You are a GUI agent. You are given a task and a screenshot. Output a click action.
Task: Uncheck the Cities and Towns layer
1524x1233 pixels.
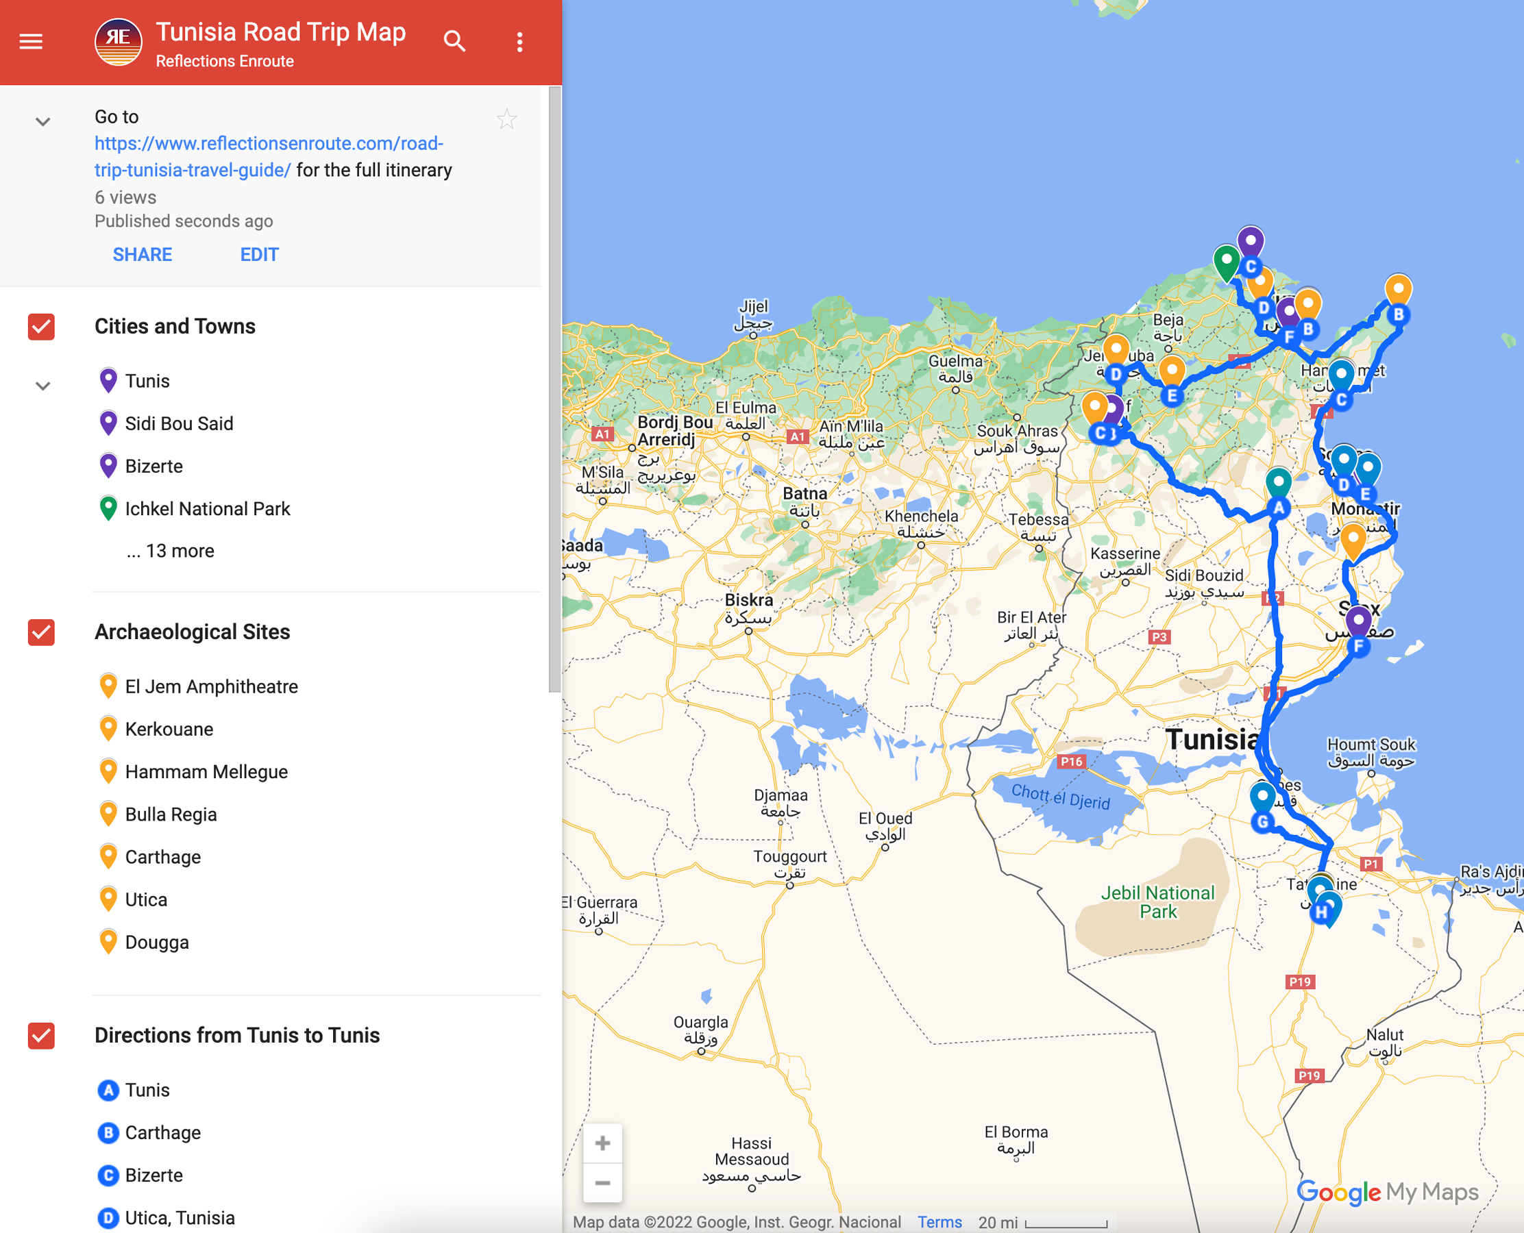click(x=41, y=327)
